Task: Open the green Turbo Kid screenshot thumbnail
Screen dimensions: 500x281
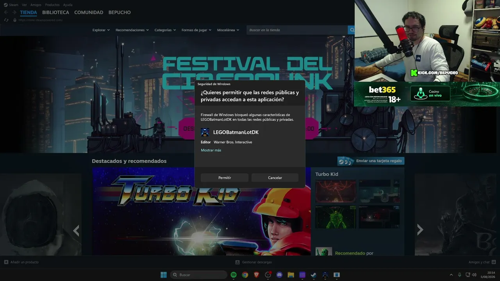Action: (336, 217)
